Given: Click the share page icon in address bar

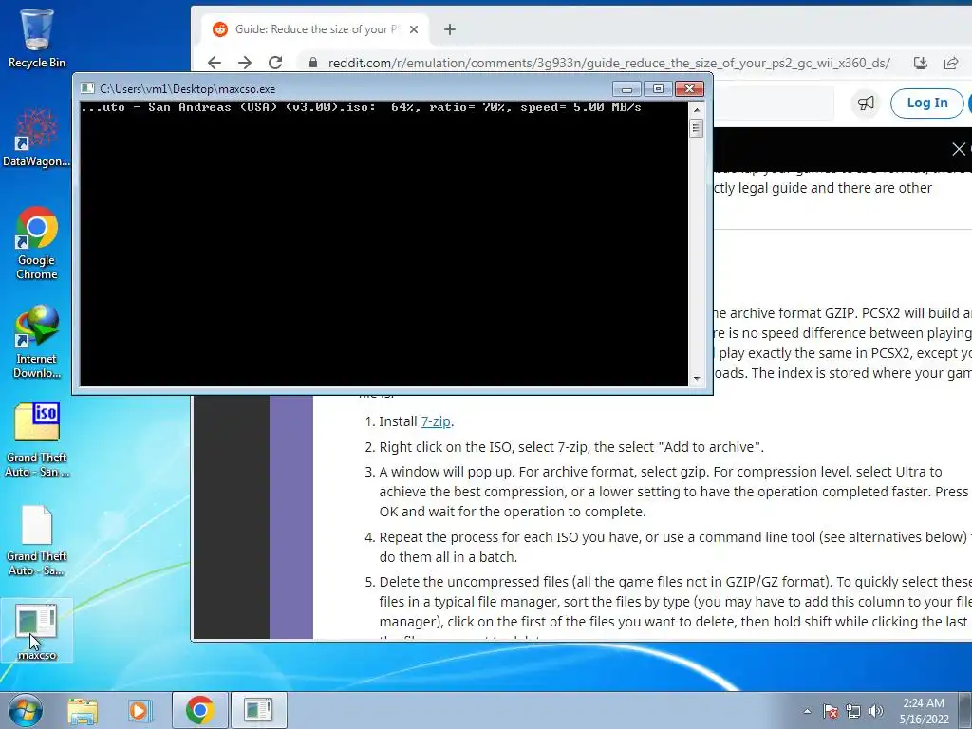Looking at the screenshot, I should (x=951, y=63).
